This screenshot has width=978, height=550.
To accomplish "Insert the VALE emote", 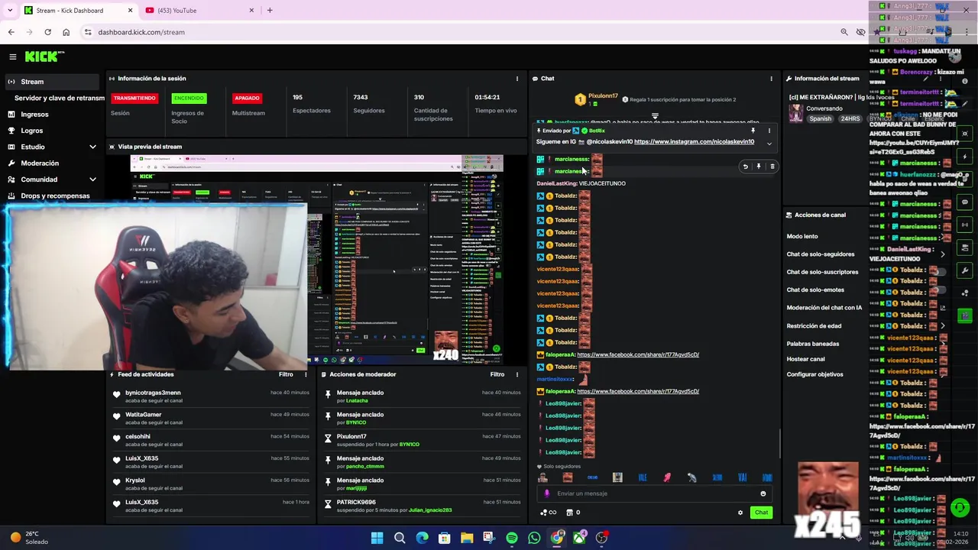I will coord(643,477).
